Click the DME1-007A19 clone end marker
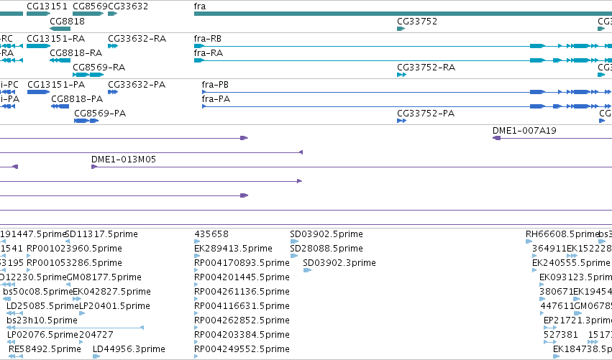This screenshot has height=360, width=612. coord(496,138)
